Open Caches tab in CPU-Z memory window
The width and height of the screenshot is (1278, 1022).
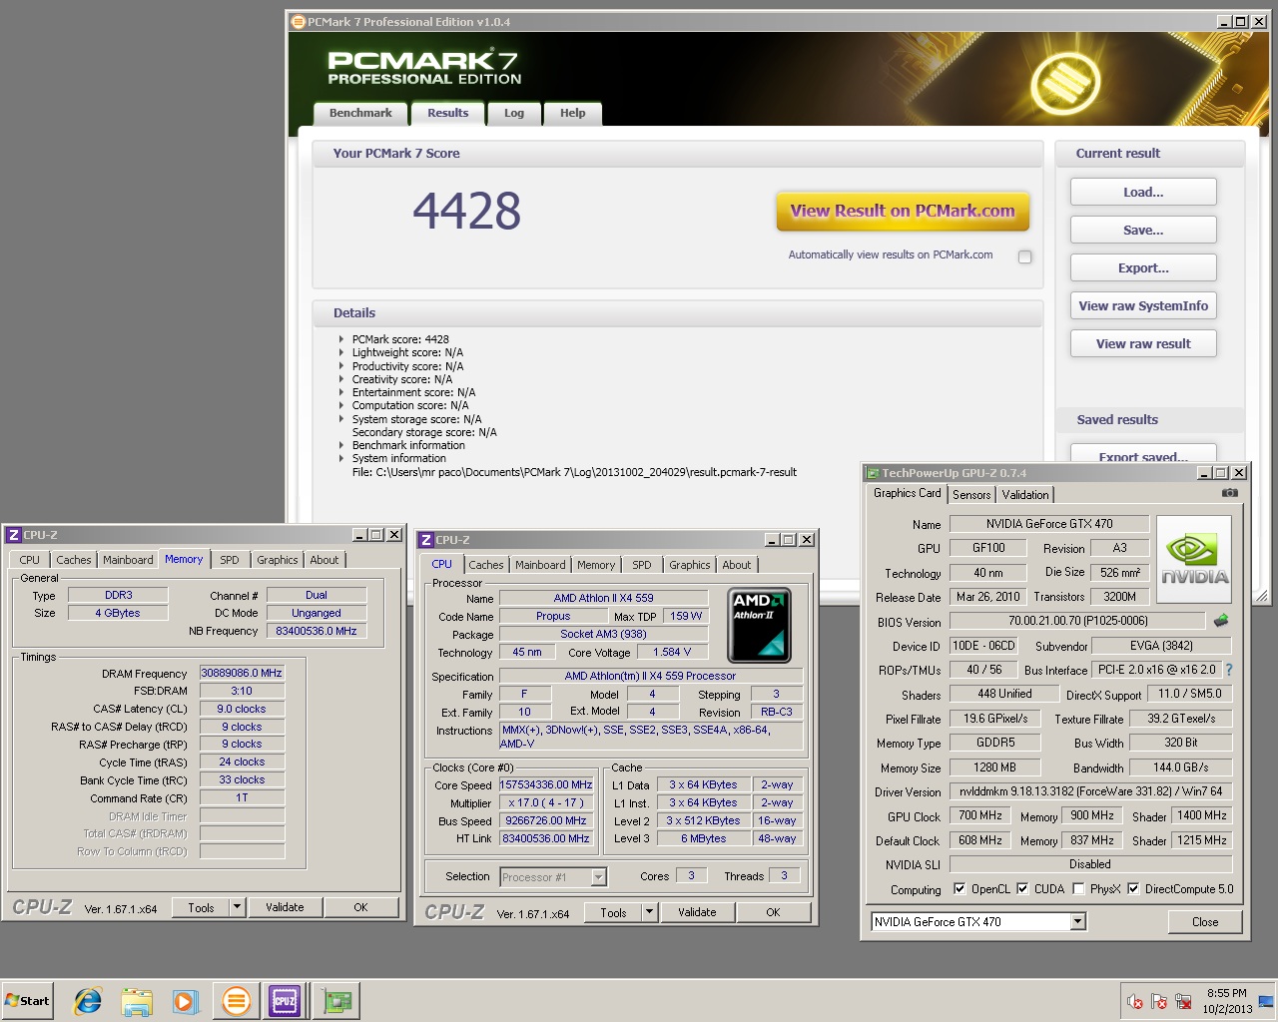pos(74,560)
